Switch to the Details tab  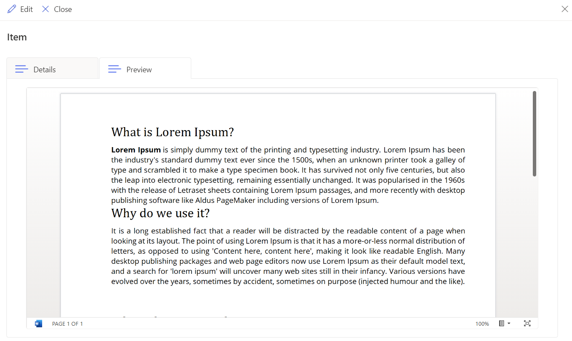coord(52,68)
